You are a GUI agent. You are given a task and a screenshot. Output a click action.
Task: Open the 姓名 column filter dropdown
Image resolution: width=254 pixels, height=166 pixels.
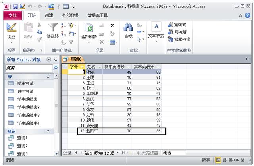click(x=100, y=67)
